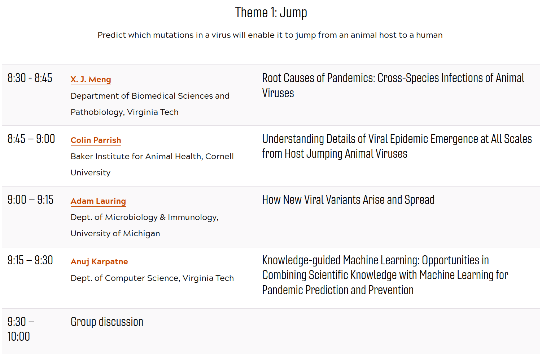Viewport: 542px width, 354px height.
Task: Click the 9:30 – 10:00 time slot
Action: [21, 329]
